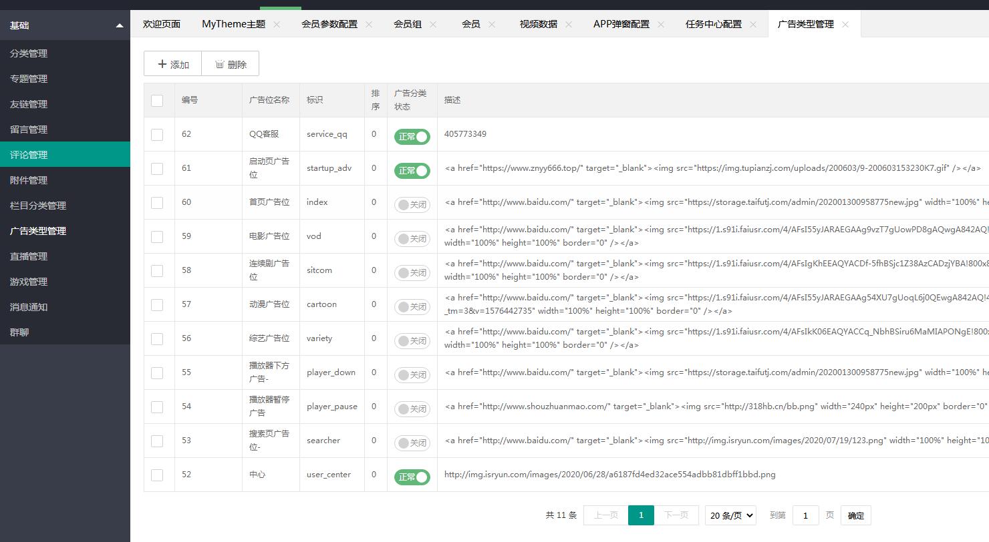Open 栏目分类管理 in sidebar
Screen dimensions: 989x542
(x=65, y=206)
